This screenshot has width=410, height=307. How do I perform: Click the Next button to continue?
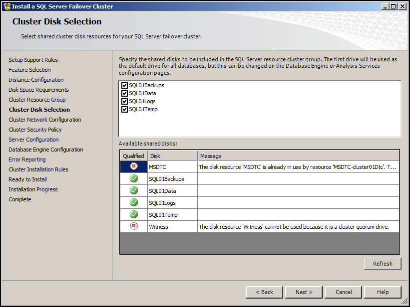point(303,292)
